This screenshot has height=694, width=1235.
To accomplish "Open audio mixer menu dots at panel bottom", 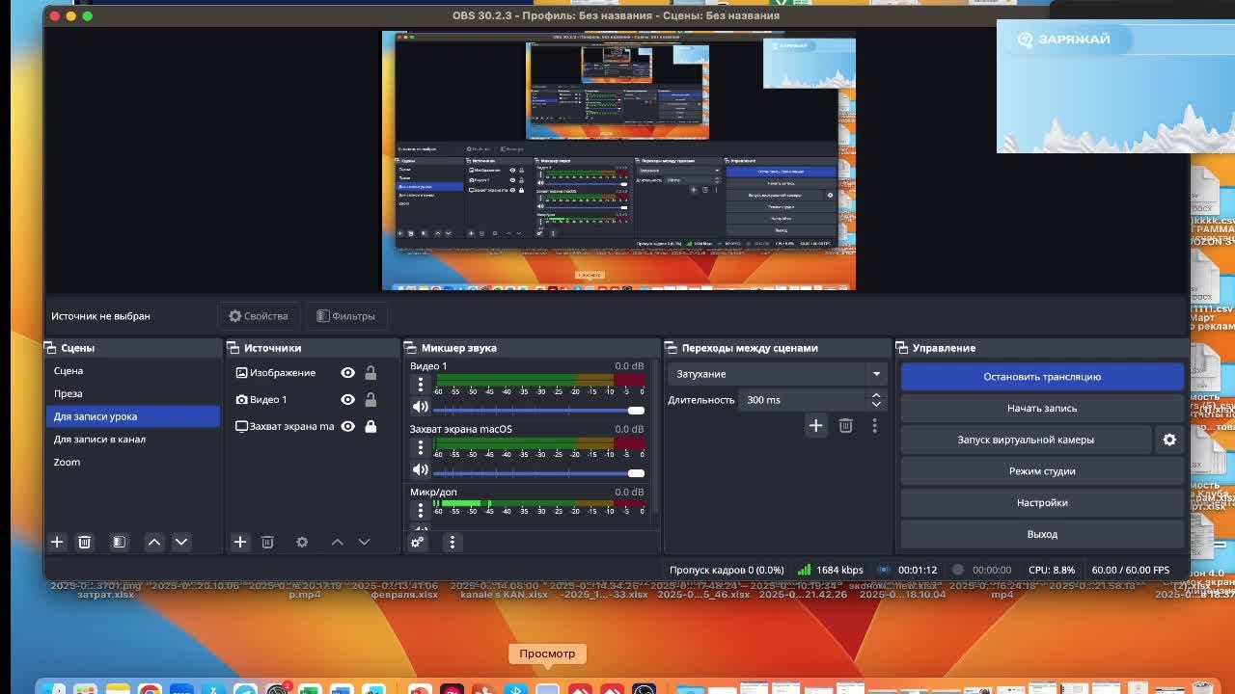I will coord(452,542).
